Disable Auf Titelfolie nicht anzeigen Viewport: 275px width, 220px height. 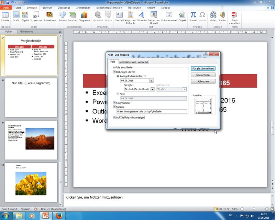click(x=114, y=118)
